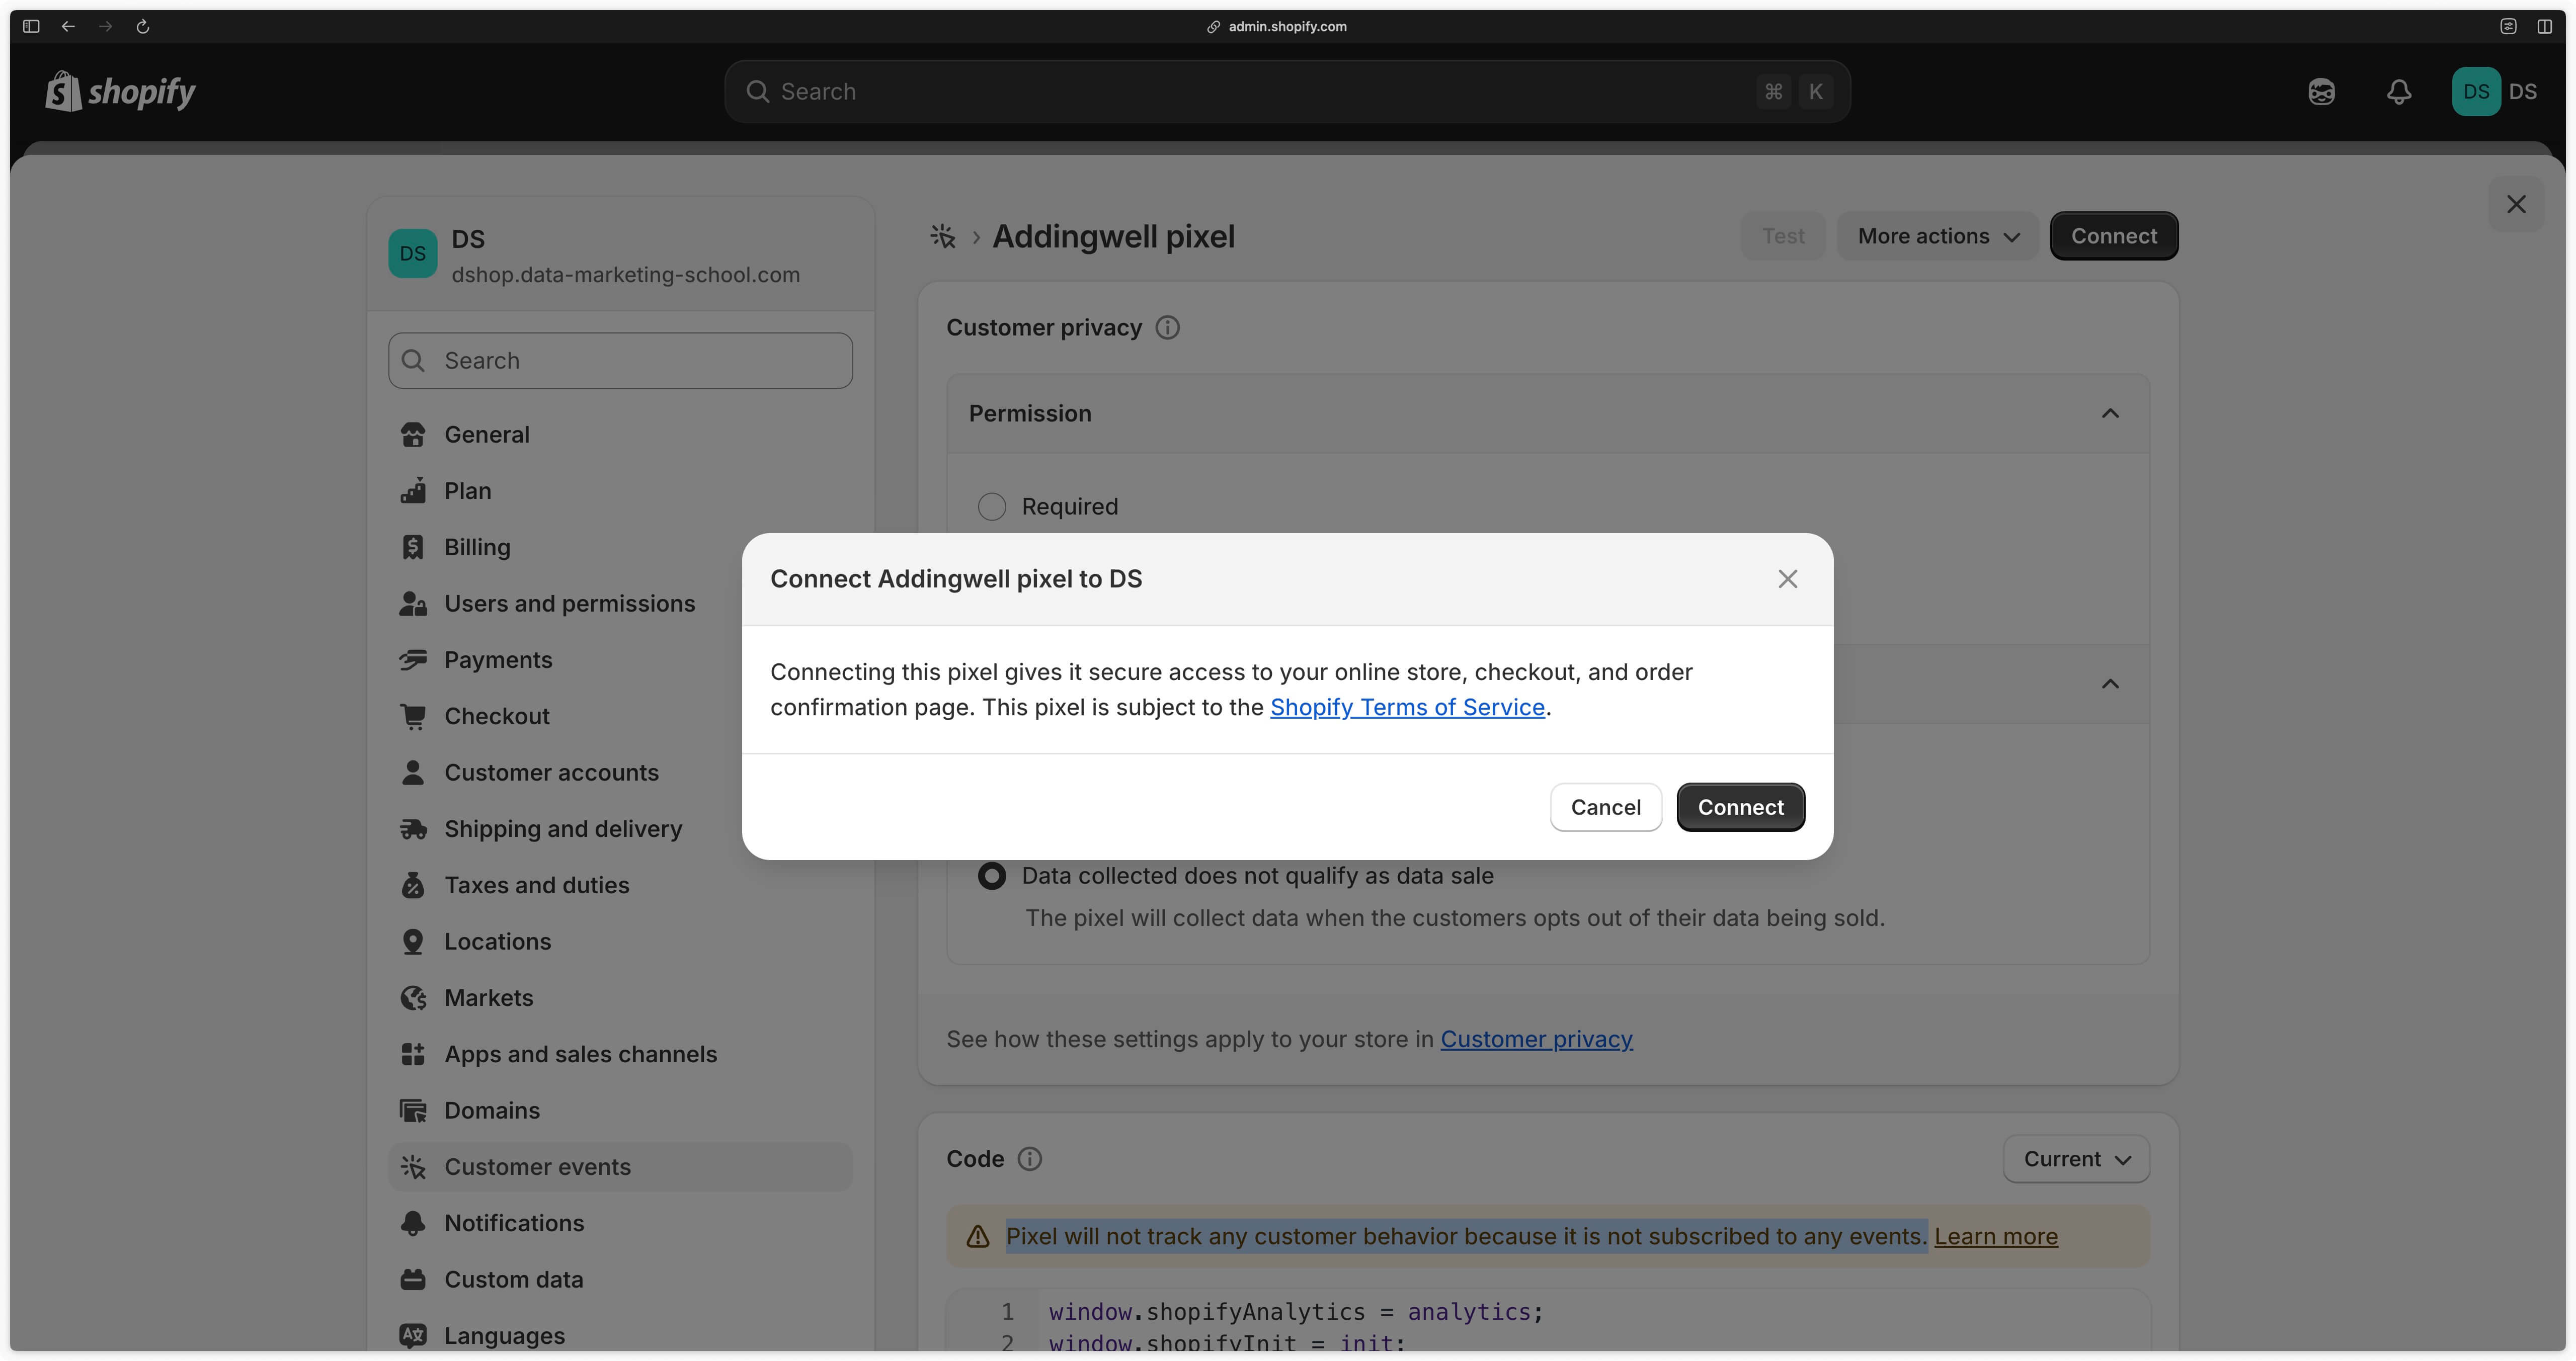
Task: Close the settings overlay
Action: 2516,204
